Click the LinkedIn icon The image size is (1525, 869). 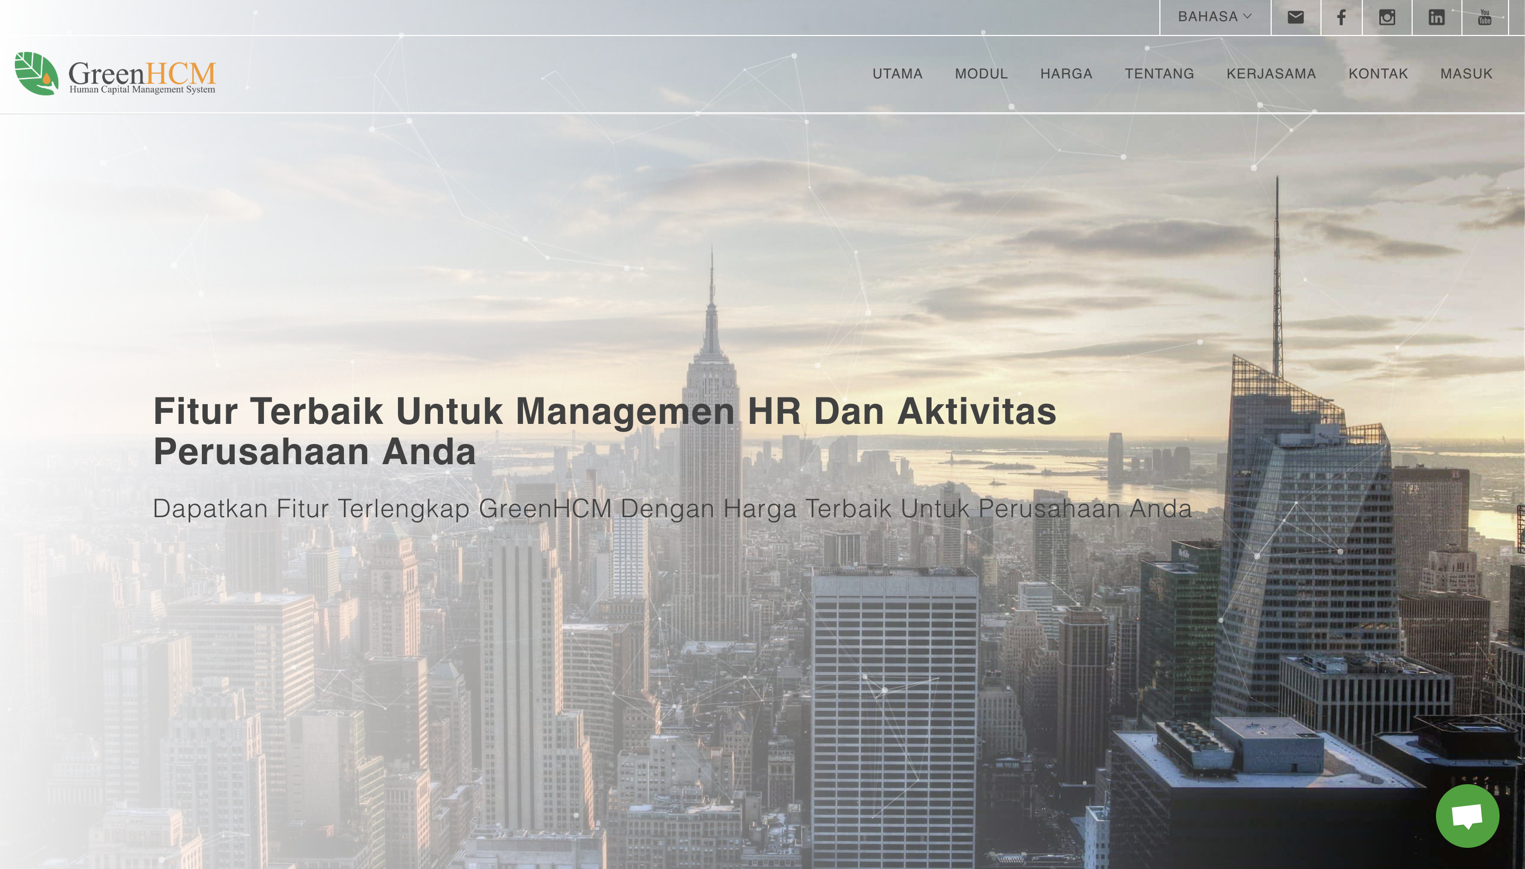pyautogui.click(x=1436, y=17)
